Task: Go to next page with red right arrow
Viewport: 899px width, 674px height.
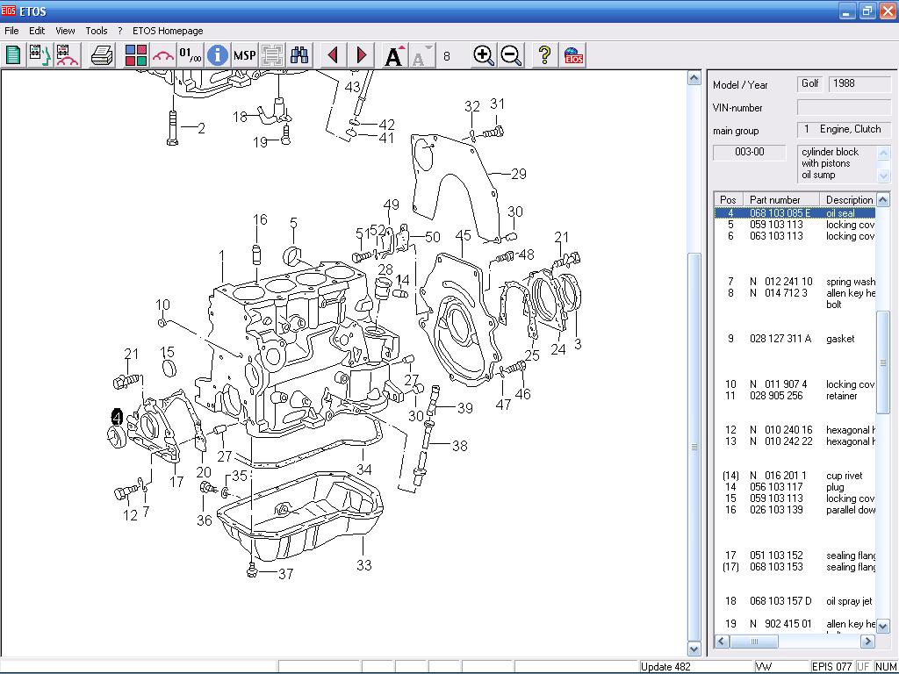Action: coord(361,55)
